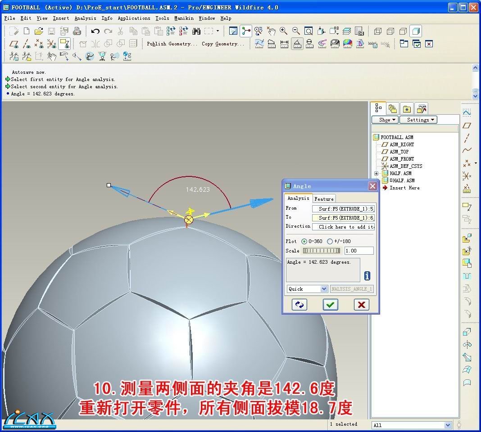Click the Settings button in model tree
This screenshot has width=481, height=432.
(x=421, y=120)
